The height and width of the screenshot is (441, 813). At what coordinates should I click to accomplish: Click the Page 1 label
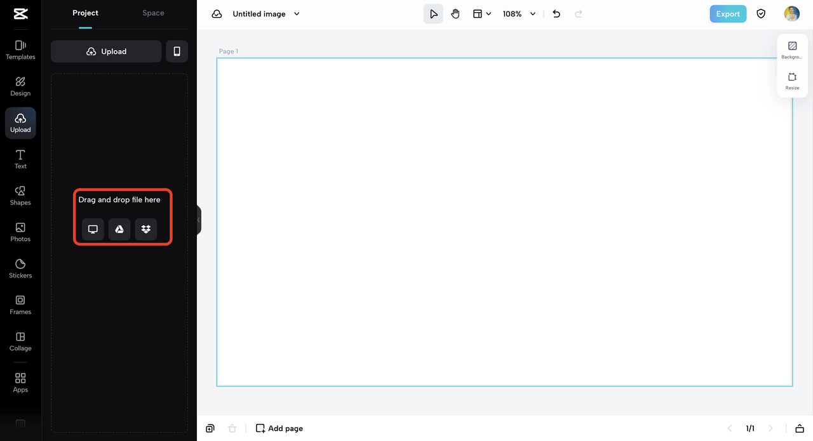click(x=229, y=51)
